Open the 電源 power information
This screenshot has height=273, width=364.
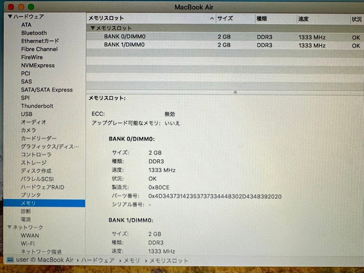[26, 219]
